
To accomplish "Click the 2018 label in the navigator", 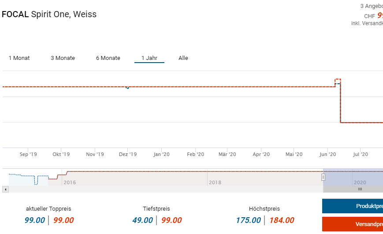I will tap(215, 182).
